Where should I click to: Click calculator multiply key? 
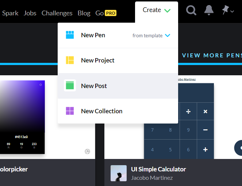click(205, 111)
